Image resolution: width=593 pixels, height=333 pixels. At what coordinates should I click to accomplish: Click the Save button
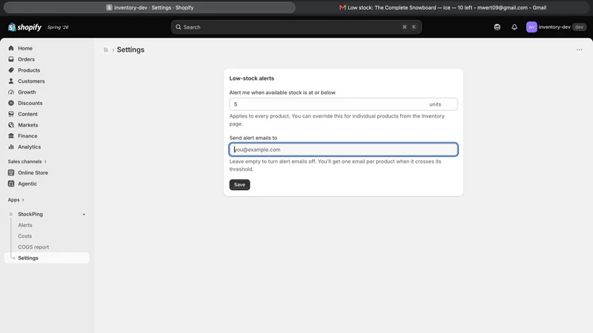point(239,184)
